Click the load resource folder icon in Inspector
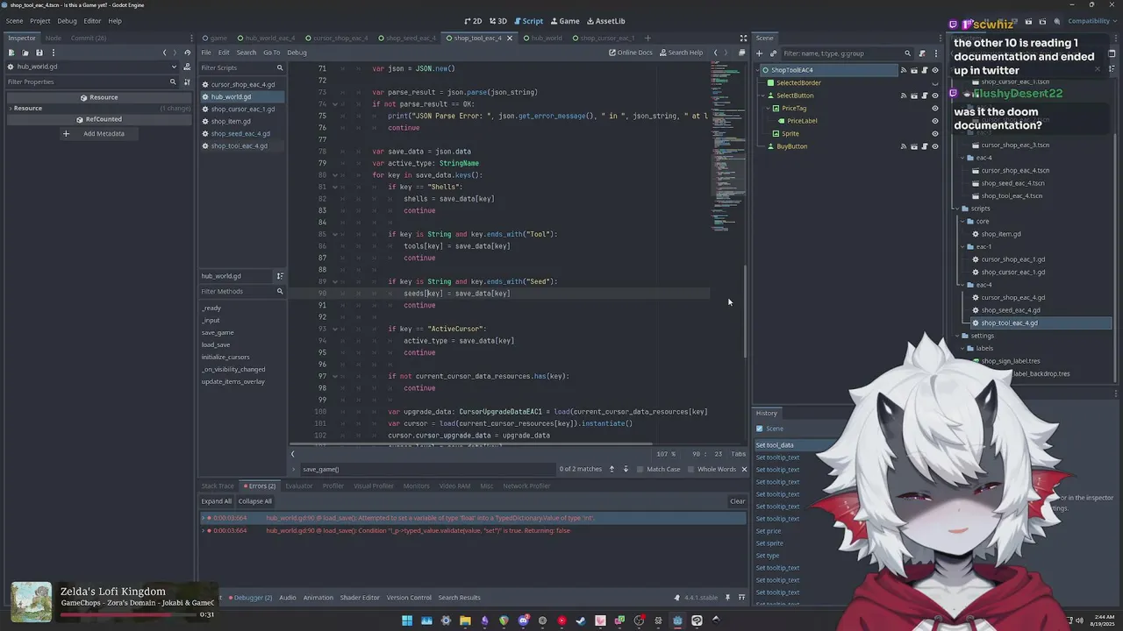 click(x=25, y=53)
